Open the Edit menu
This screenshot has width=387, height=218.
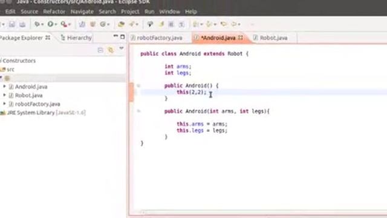10,12
